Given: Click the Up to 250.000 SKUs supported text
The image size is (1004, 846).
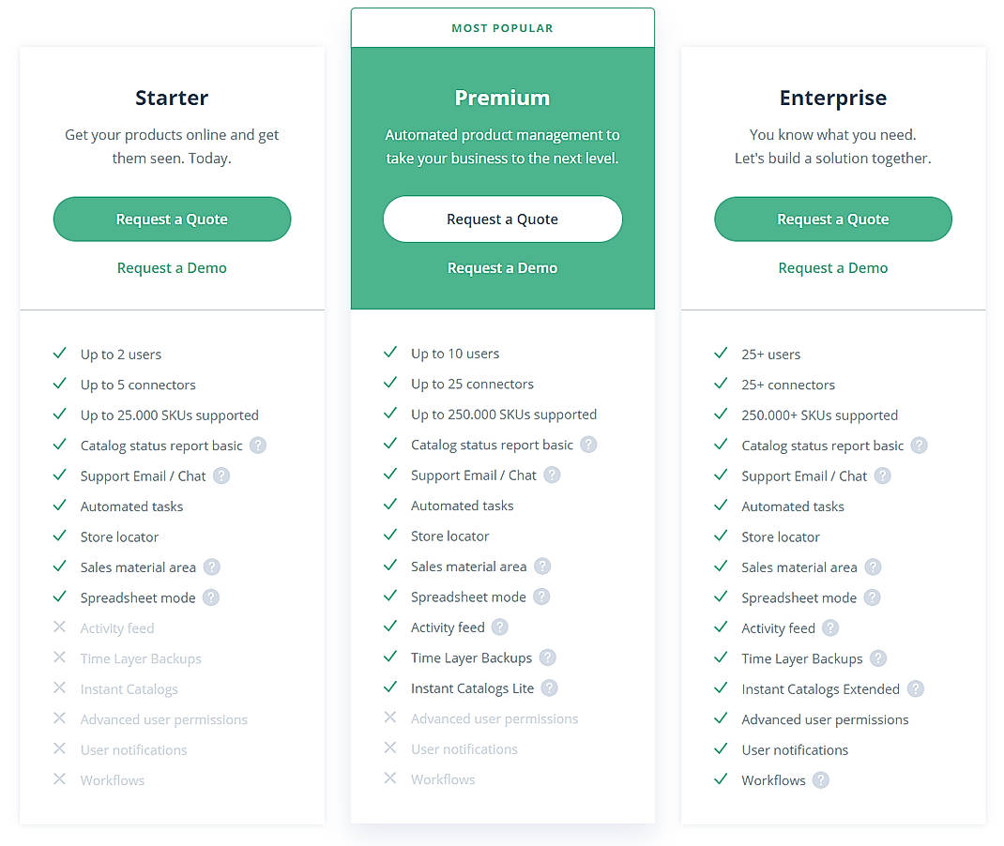Looking at the screenshot, I should coord(503,414).
